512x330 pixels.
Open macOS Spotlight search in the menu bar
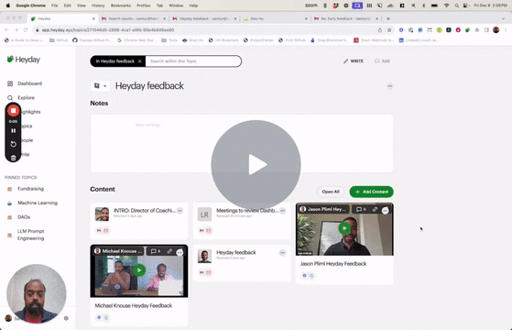click(x=456, y=5)
